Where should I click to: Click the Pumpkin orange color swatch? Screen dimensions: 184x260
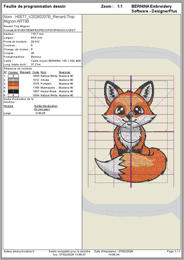[x=14, y=84]
